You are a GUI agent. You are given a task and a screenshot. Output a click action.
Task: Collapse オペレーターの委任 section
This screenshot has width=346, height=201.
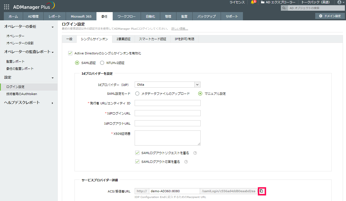[53, 27]
